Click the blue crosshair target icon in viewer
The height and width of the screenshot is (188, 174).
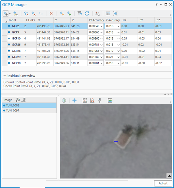[75, 100]
